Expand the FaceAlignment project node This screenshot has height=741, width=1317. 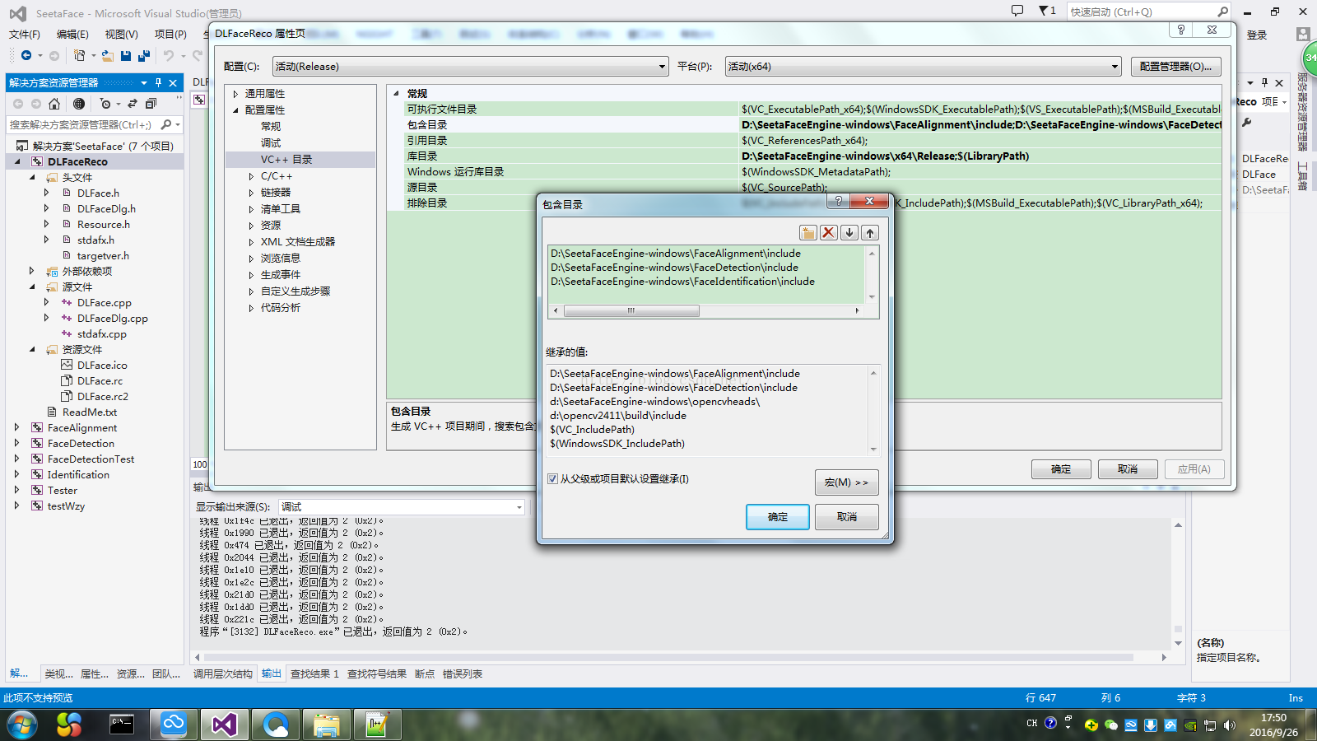point(16,427)
